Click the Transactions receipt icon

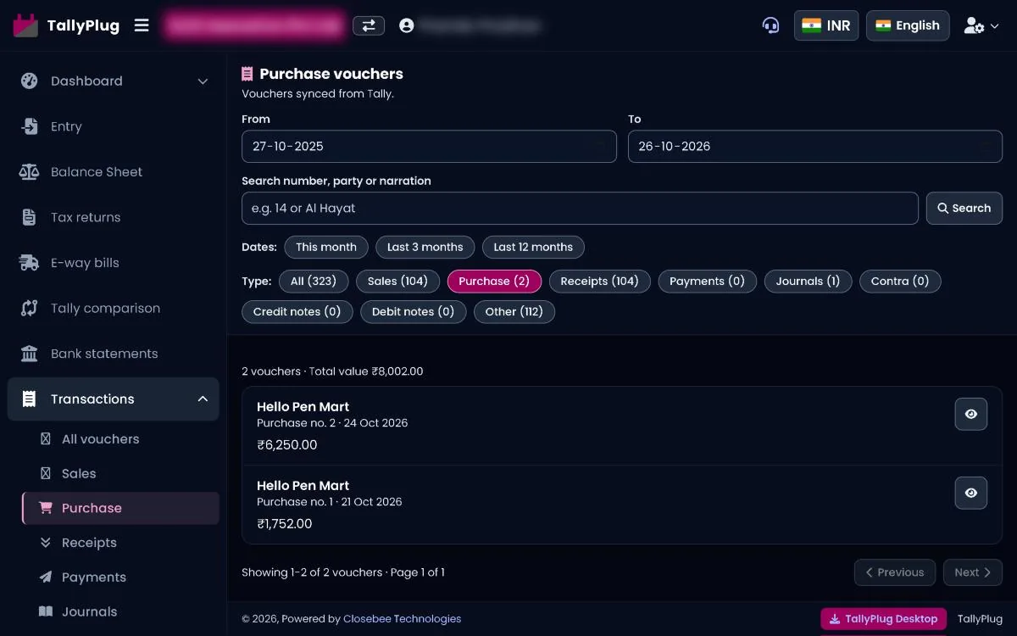(x=30, y=399)
